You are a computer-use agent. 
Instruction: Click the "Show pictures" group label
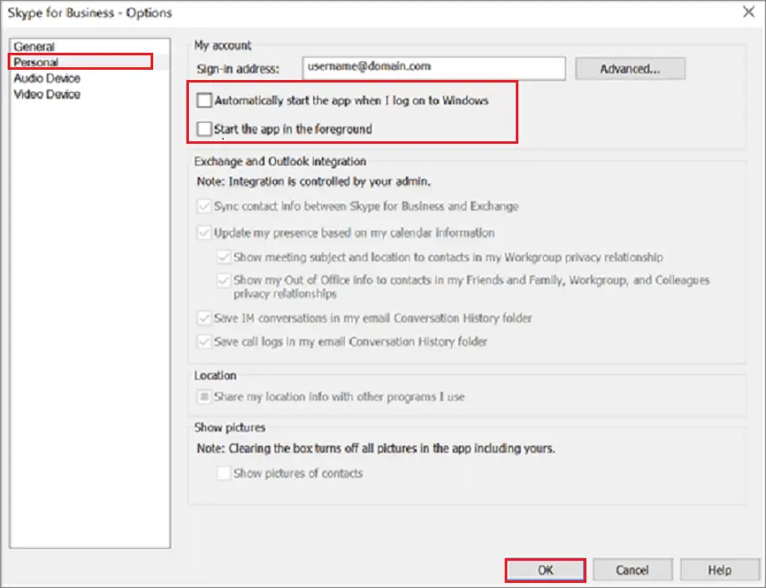(230, 428)
